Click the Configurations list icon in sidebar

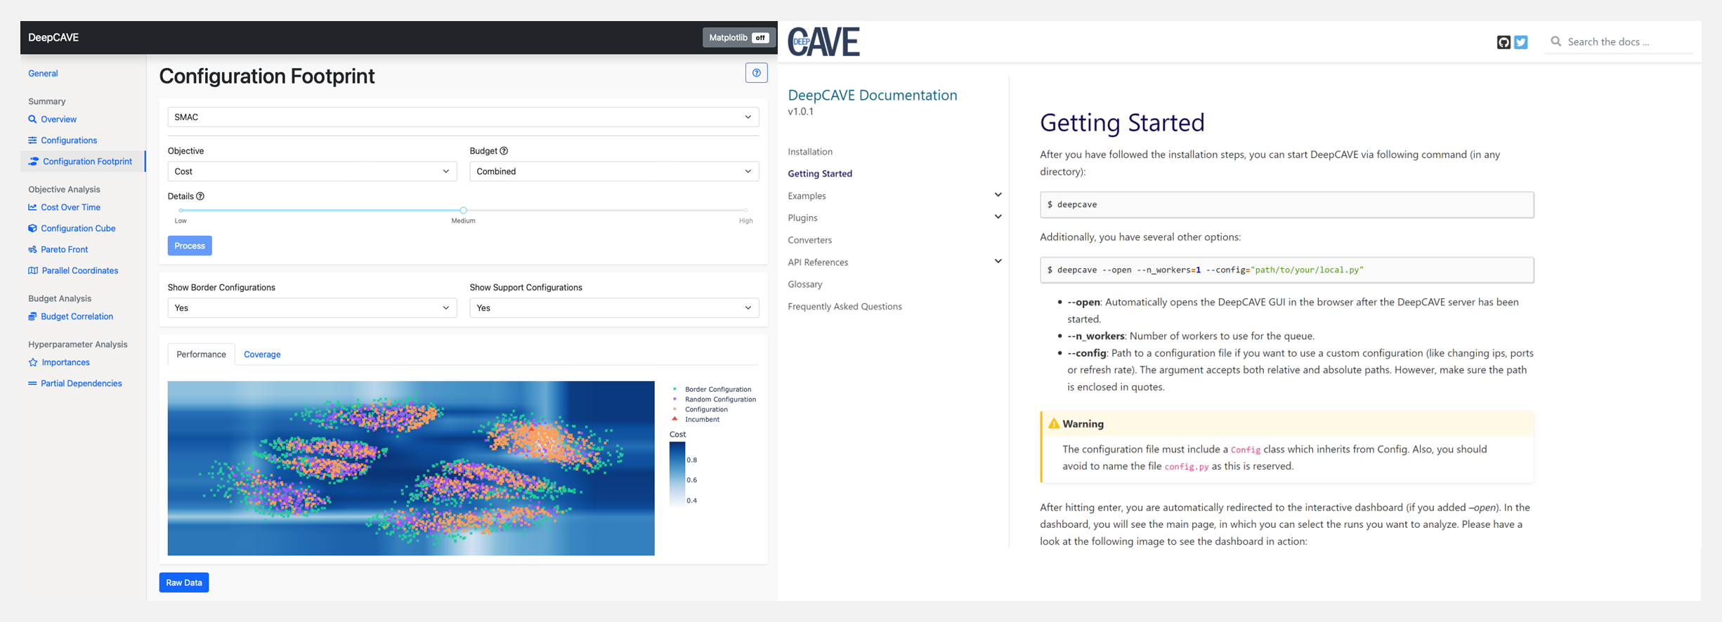pos(32,140)
